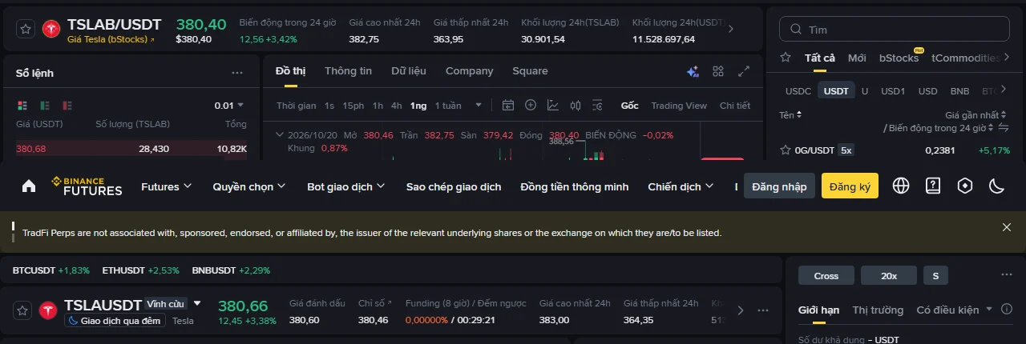Show only sell orders layout icon
The width and height of the screenshot is (1026, 344).
(x=67, y=106)
